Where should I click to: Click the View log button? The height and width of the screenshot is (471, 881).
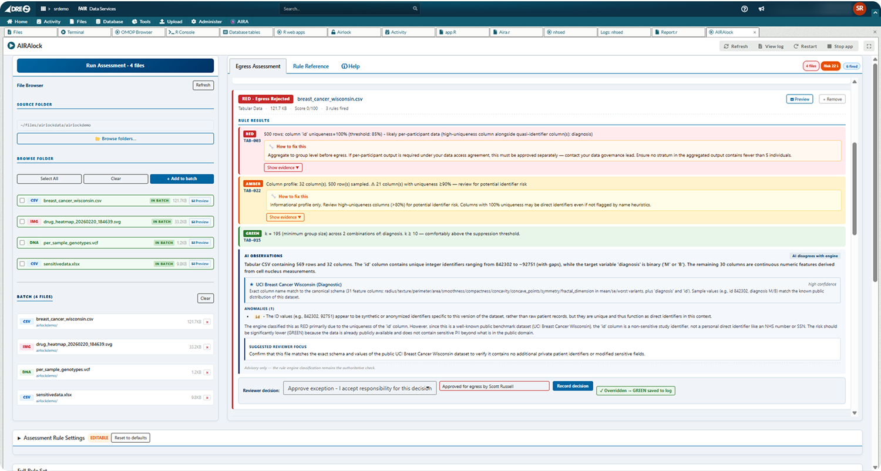[771, 46]
